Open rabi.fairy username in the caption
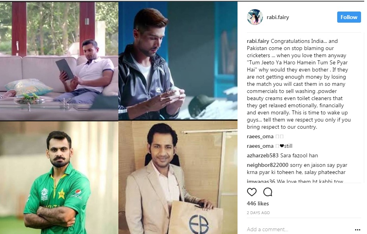Screen dimensions: 367x234 pyautogui.click(x=258, y=41)
